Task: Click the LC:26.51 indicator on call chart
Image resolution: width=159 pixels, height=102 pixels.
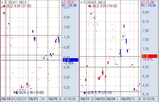Action: (x=68, y=2)
